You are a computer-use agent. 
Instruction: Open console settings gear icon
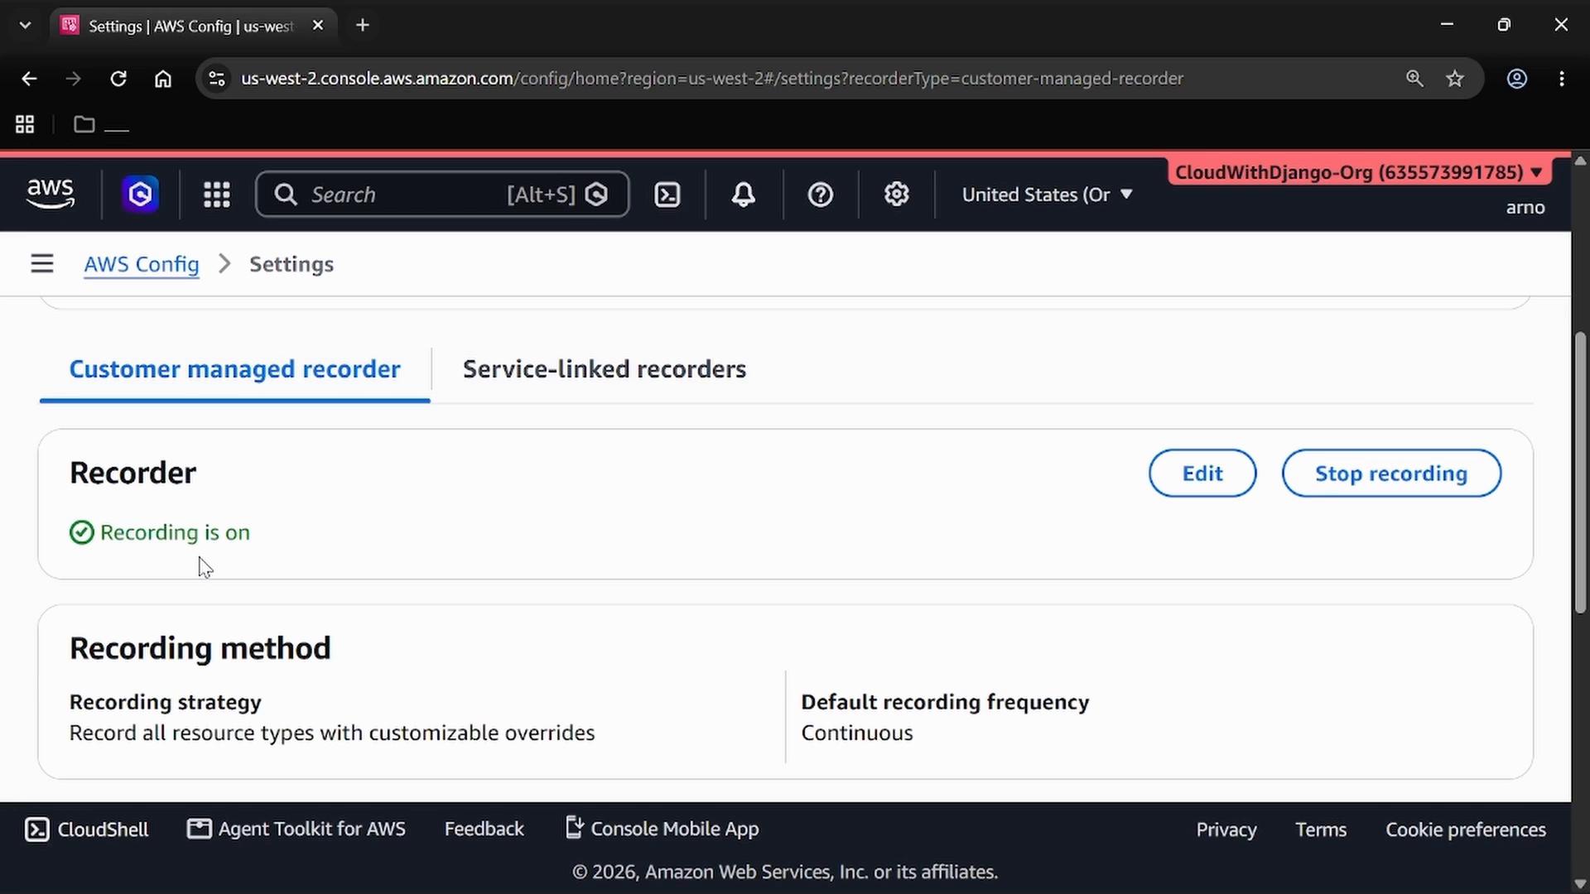pos(896,195)
